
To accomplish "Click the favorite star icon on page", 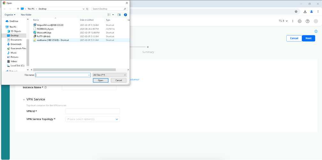I will click(316, 31).
